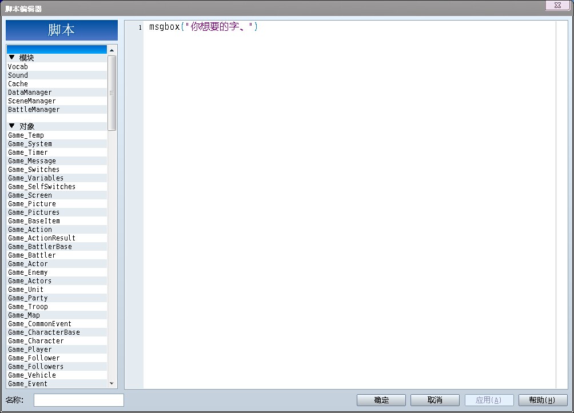Select Game_Timer in the script list
Image resolution: width=574 pixels, height=413 pixels.
57,152
